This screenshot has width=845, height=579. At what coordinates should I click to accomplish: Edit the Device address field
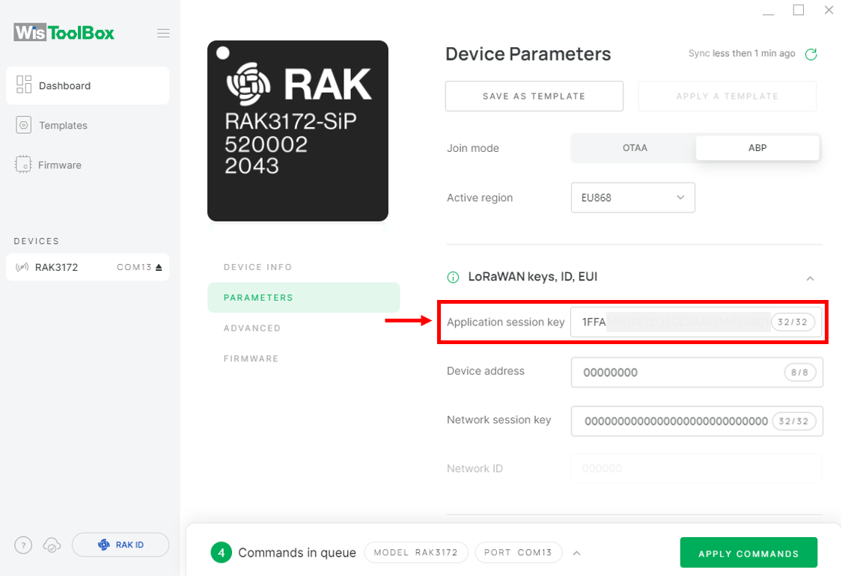(697, 373)
